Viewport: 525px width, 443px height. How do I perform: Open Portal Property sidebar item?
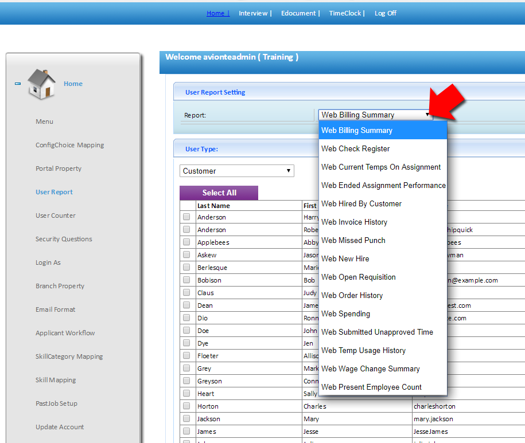pos(59,168)
